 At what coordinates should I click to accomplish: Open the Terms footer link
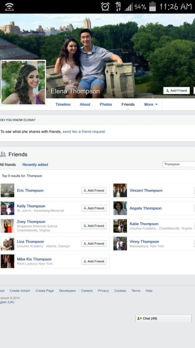coord(136,291)
